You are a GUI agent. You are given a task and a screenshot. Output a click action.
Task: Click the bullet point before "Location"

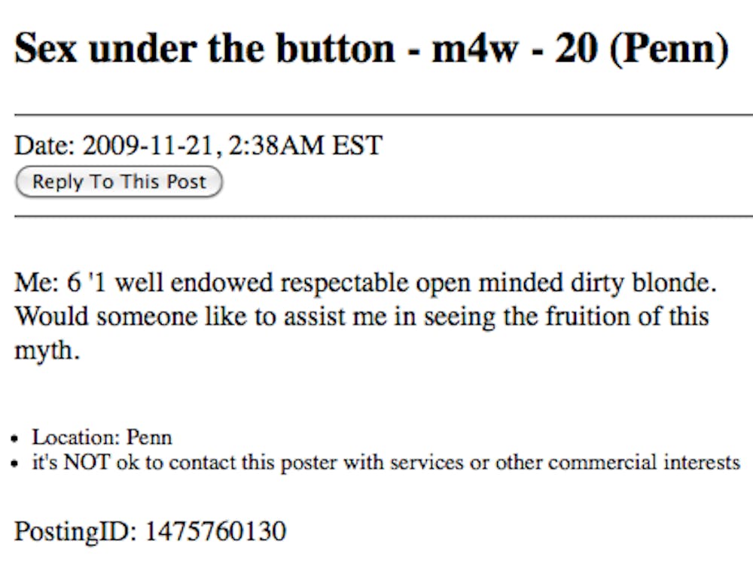pos(17,438)
